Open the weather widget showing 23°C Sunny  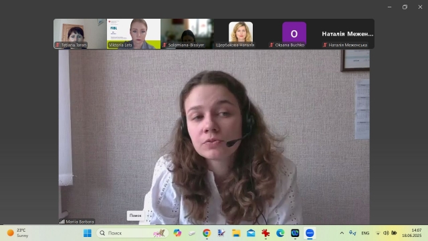click(x=18, y=233)
